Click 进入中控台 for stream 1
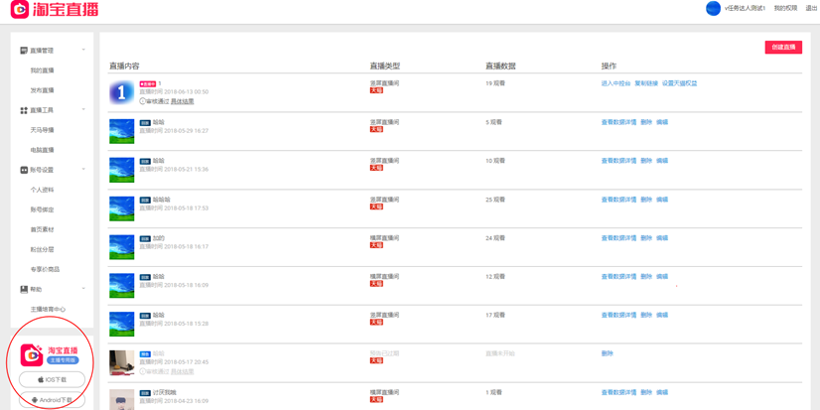Image resolution: width=820 pixels, height=410 pixels. [615, 83]
